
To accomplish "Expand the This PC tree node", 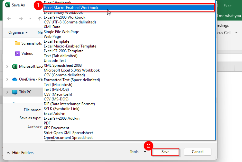I will [7, 92].
